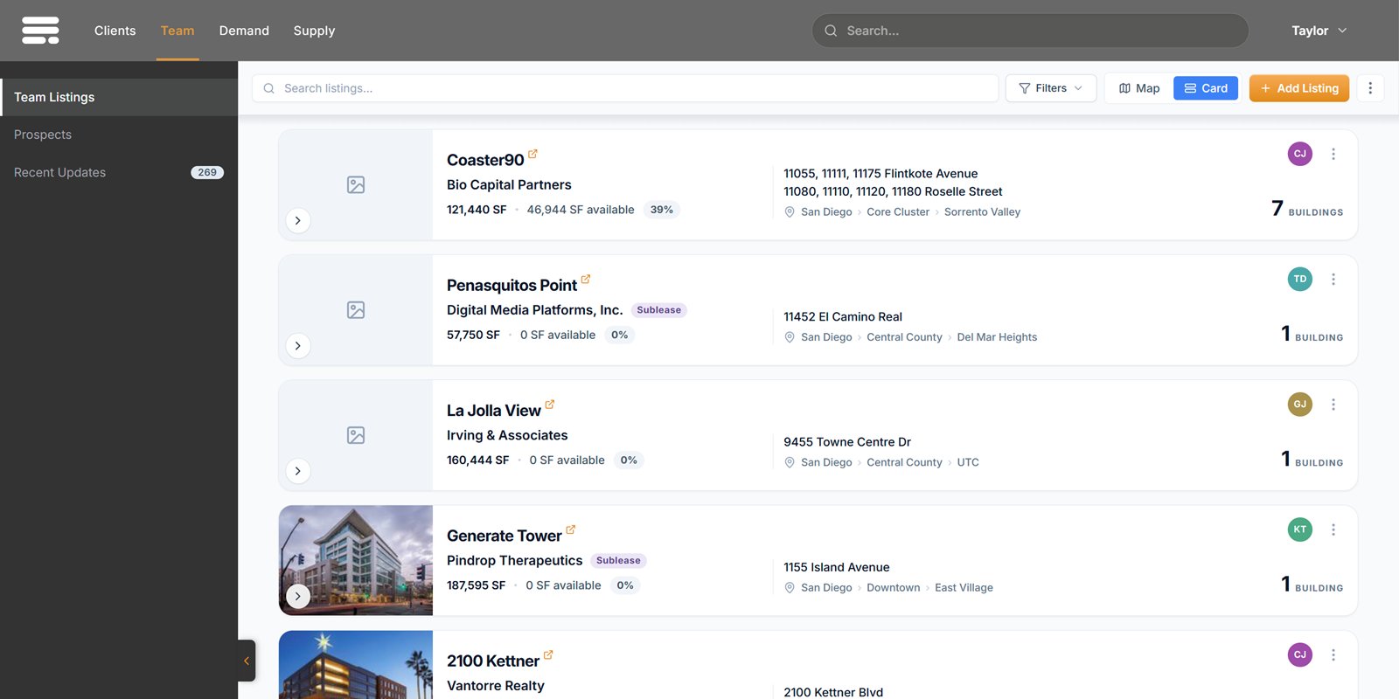The width and height of the screenshot is (1399, 699).
Task: Click the GJ avatar on La Jolla View card
Action: (x=1300, y=405)
